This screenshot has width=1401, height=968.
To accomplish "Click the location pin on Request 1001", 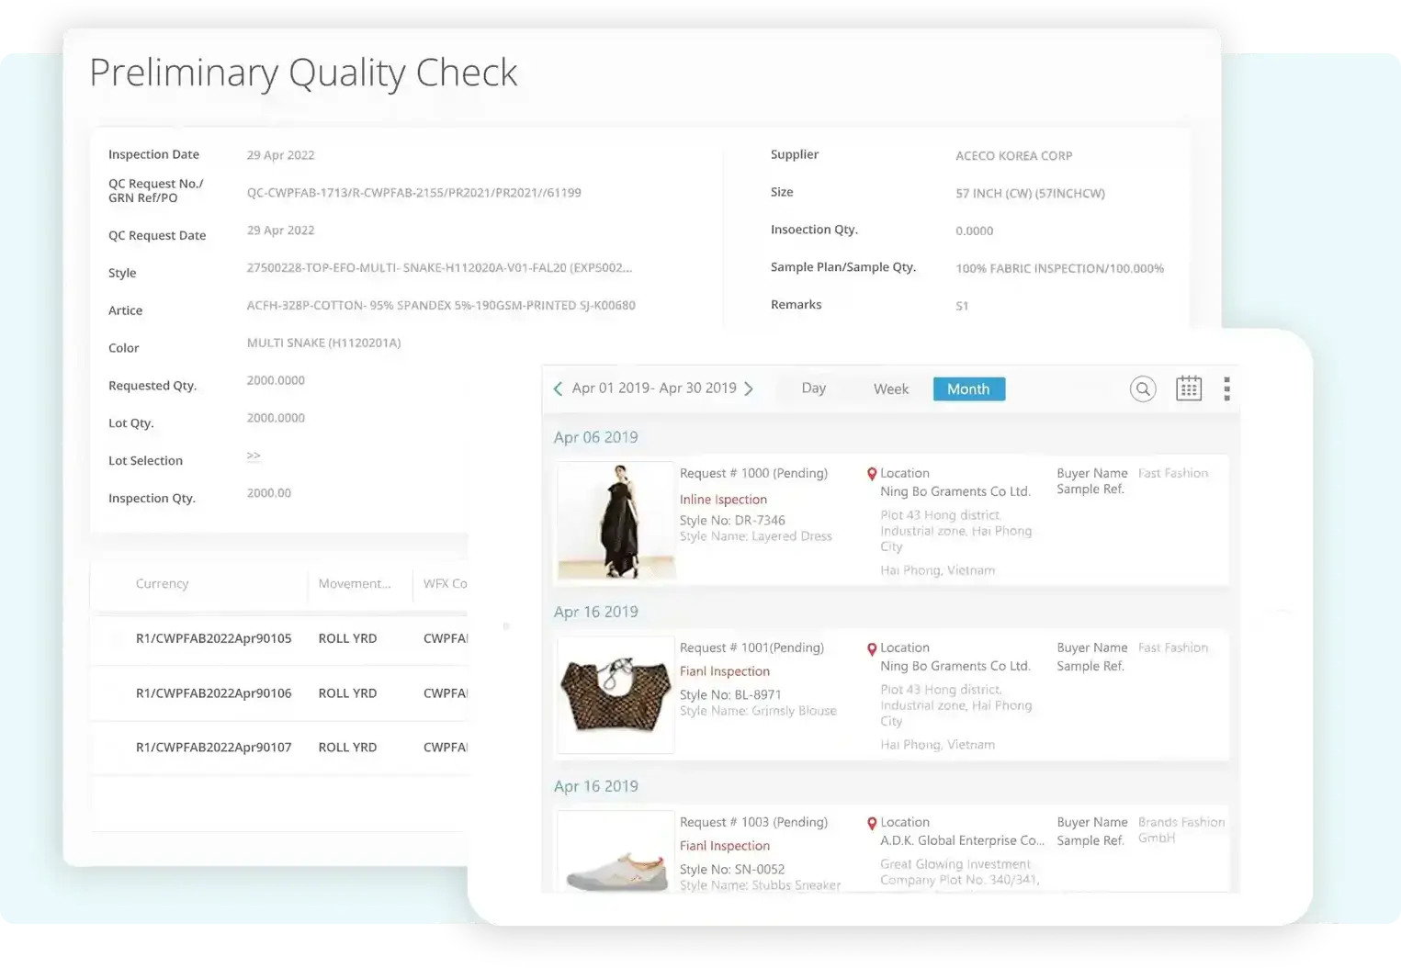I will point(871,647).
